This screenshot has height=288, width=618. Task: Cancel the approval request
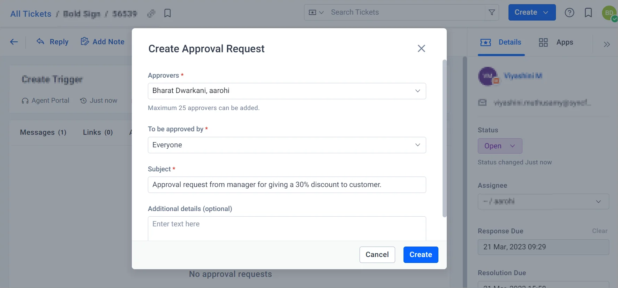click(x=377, y=255)
